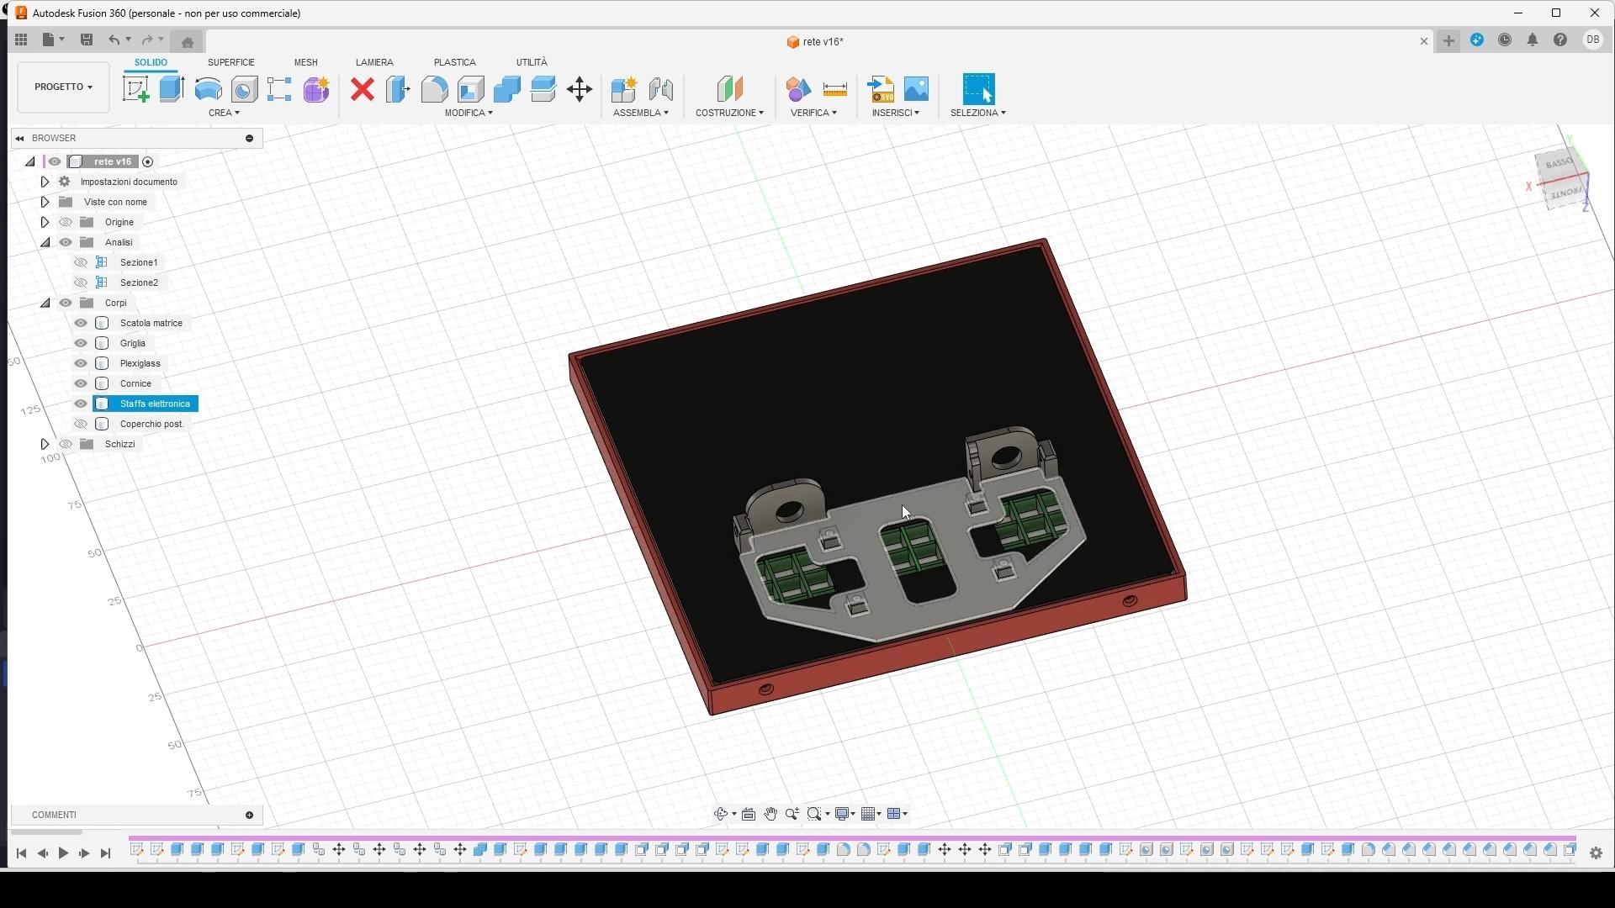Image resolution: width=1615 pixels, height=908 pixels.
Task: Open the PROGETTO workspace dropdown
Action: (x=63, y=87)
